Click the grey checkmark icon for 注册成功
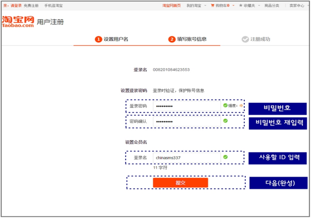311x218 pixels. (245, 39)
